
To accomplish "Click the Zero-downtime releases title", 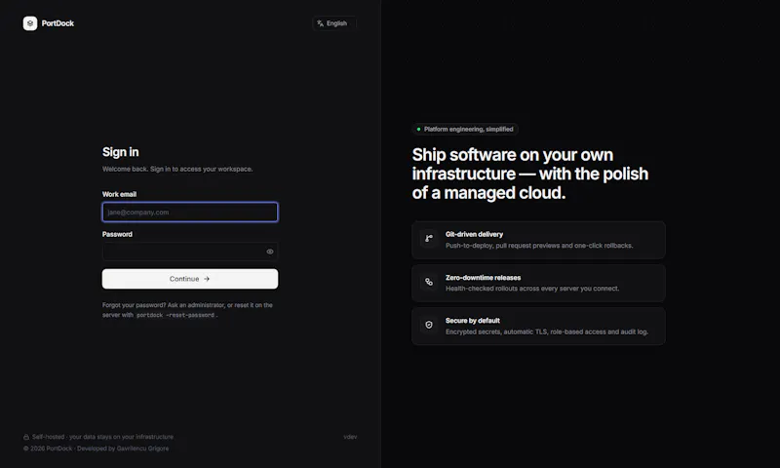I will pyautogui.click(x=483, y=278).
